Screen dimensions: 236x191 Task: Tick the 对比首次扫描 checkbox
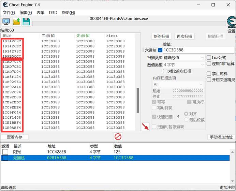click(x=165, y=71)
